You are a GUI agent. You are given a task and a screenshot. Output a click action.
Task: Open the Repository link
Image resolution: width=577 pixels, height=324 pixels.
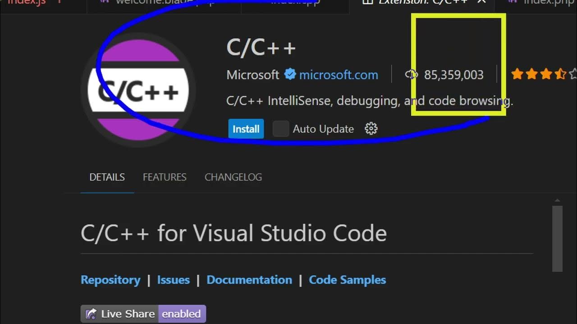(110, 280)
